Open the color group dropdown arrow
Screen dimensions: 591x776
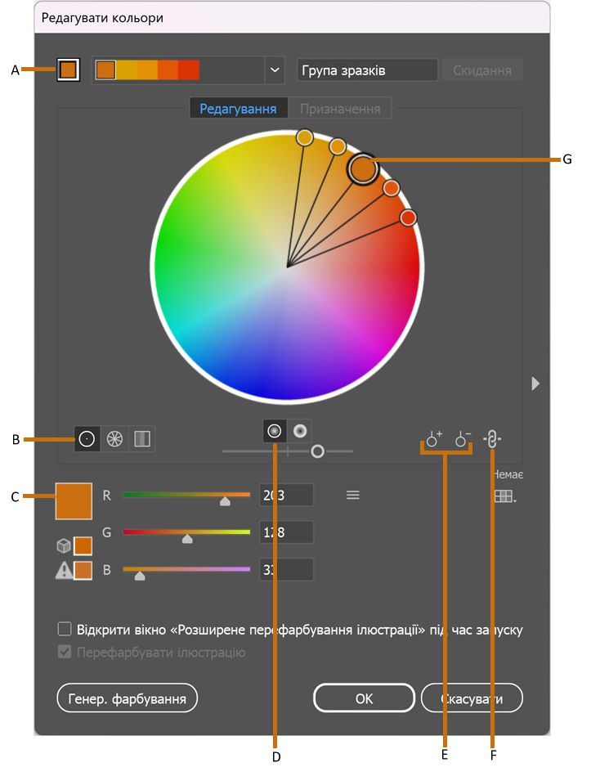pyautogui.click(x=274, y=70)
